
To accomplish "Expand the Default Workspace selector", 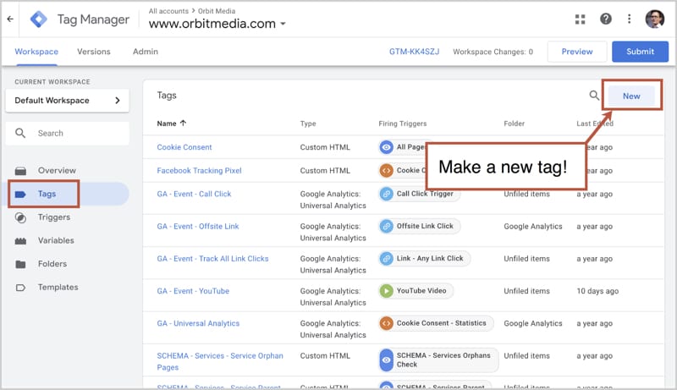I will click(68, 101).
